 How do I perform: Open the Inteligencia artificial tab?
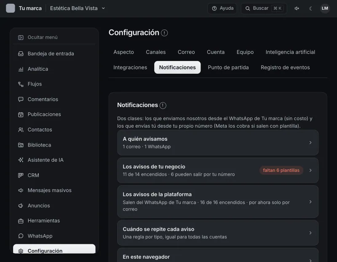pos(290,52)
